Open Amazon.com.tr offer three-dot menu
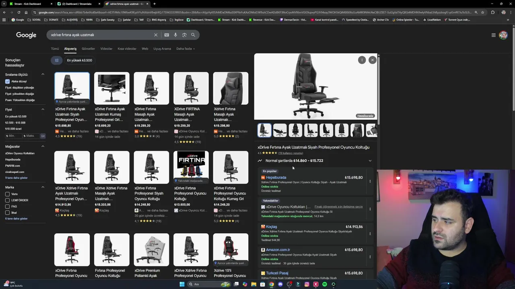Screen dimensions: 515x289 pyautogui.click(x=370, y=257)
